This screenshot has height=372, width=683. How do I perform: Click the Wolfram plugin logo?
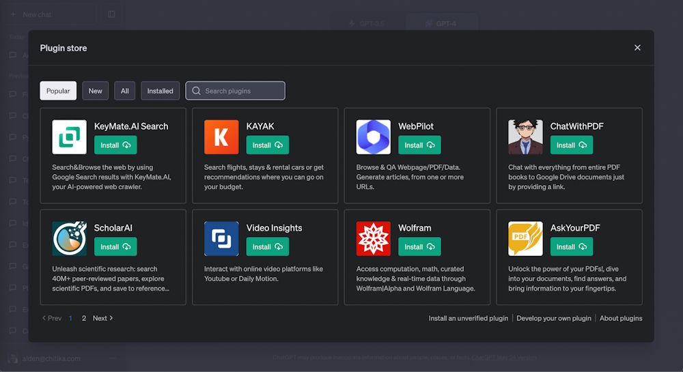pyautogui.click(x=373, y=239)
